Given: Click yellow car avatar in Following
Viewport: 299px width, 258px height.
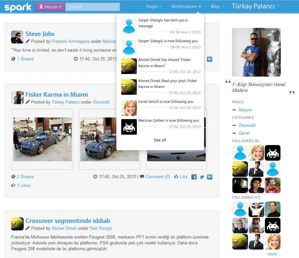Looking at the screenshot, I should (240, 242).
